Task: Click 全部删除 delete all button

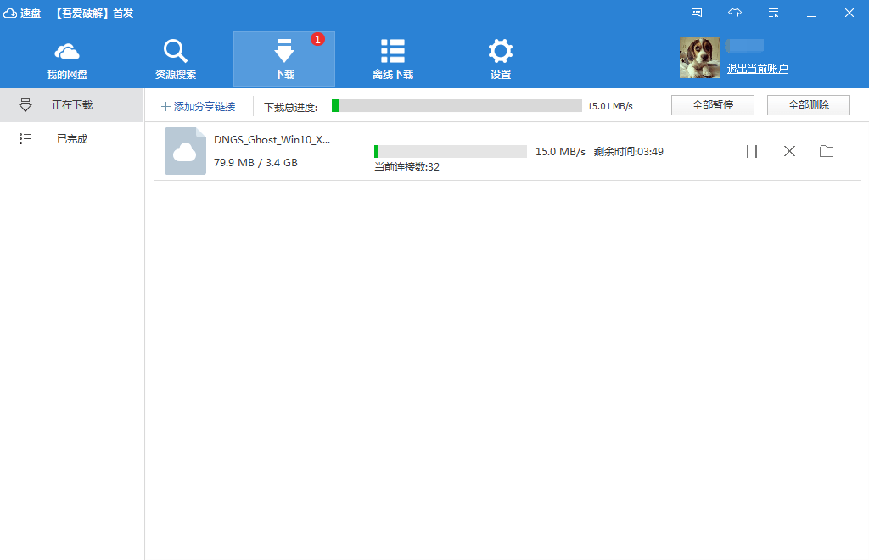Action: [809, 105]
